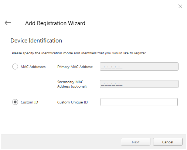Cancel the registration wizard
This screenshot has width=187, height=150.
point(168,142)
